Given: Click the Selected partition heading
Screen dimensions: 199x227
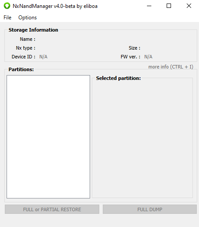Looking at the screenshot, I should [x=119, y=78].
